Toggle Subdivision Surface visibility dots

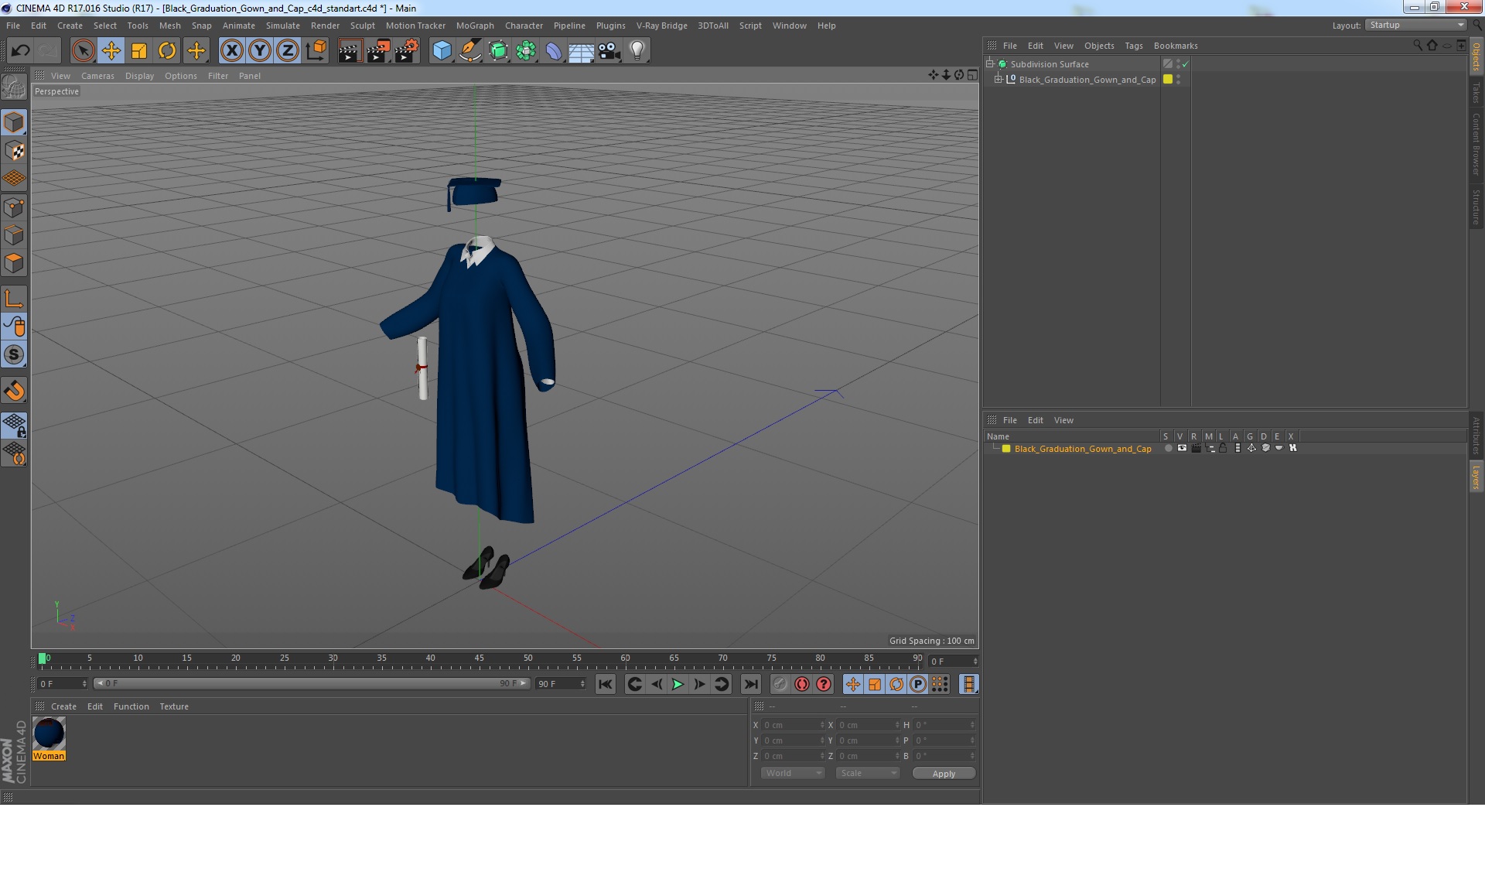[1178, 64]
